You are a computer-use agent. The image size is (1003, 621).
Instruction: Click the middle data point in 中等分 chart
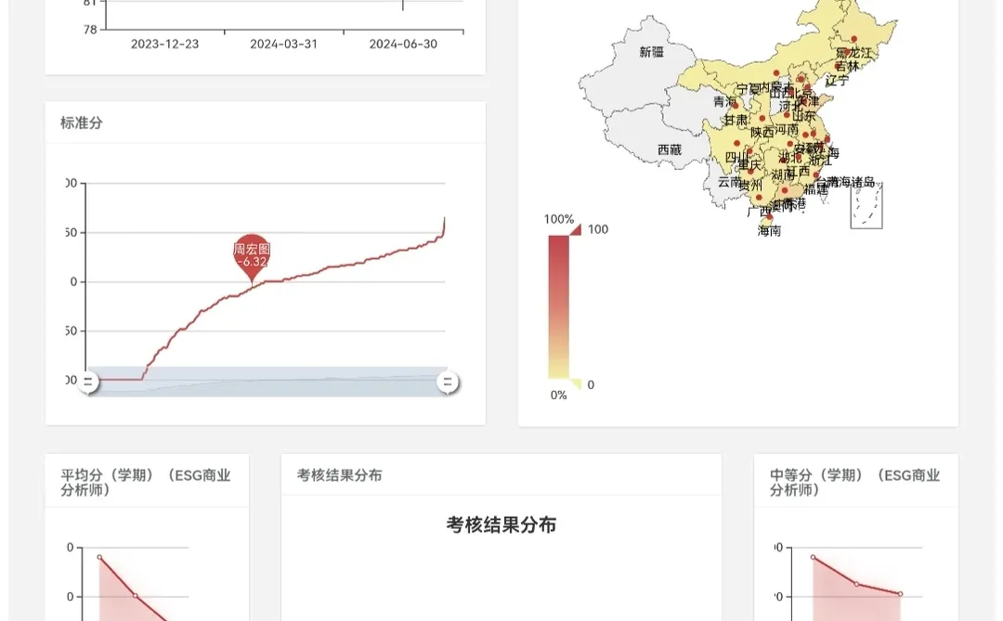[x=856, y=584]
